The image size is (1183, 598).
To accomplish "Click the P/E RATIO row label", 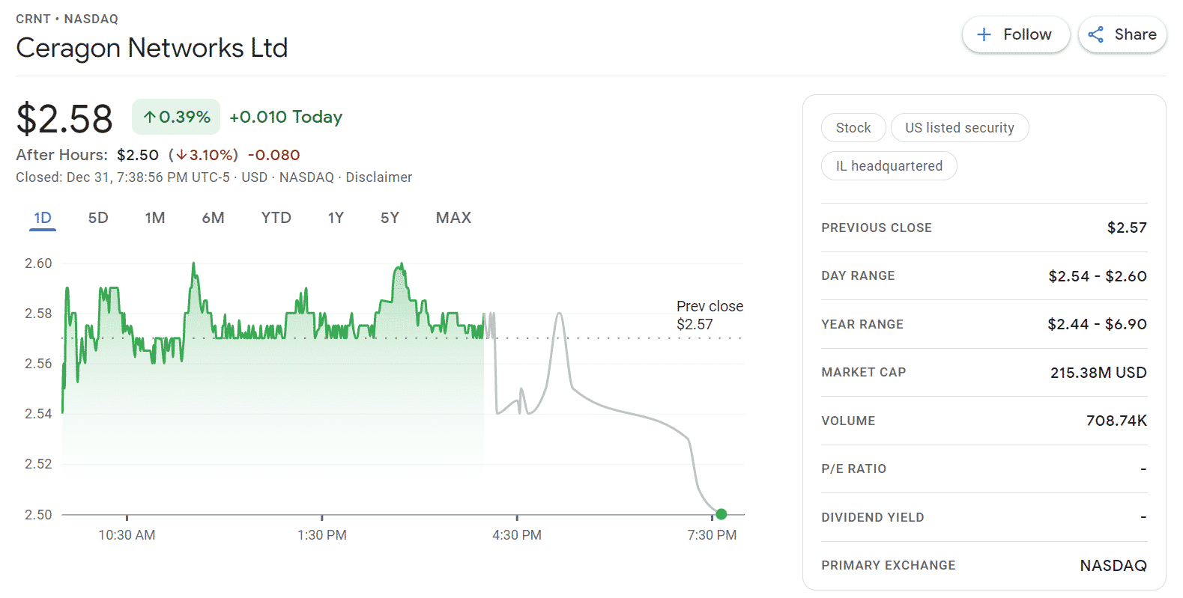I will click(854, 469).
